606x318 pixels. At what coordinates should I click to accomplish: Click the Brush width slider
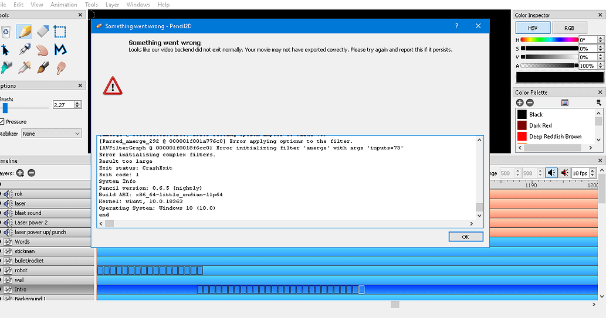(x=25, y=108)
